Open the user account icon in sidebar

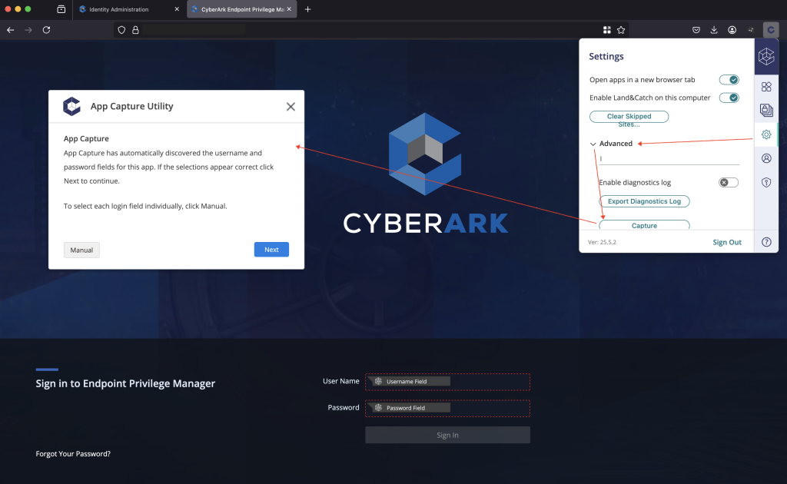pos(766,158)
